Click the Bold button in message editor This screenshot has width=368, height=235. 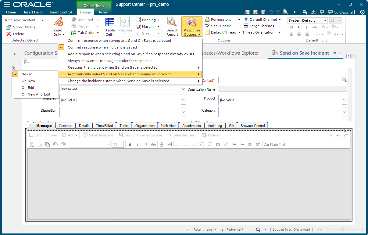(130, 144)
